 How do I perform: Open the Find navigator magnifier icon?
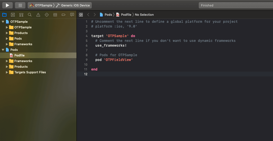[30, 15]
